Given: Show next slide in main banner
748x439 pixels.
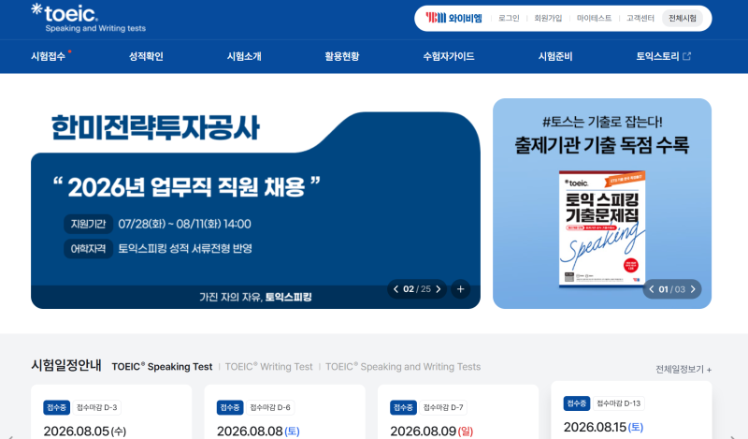Looking at the screenshot, I should tap(439, 289).
